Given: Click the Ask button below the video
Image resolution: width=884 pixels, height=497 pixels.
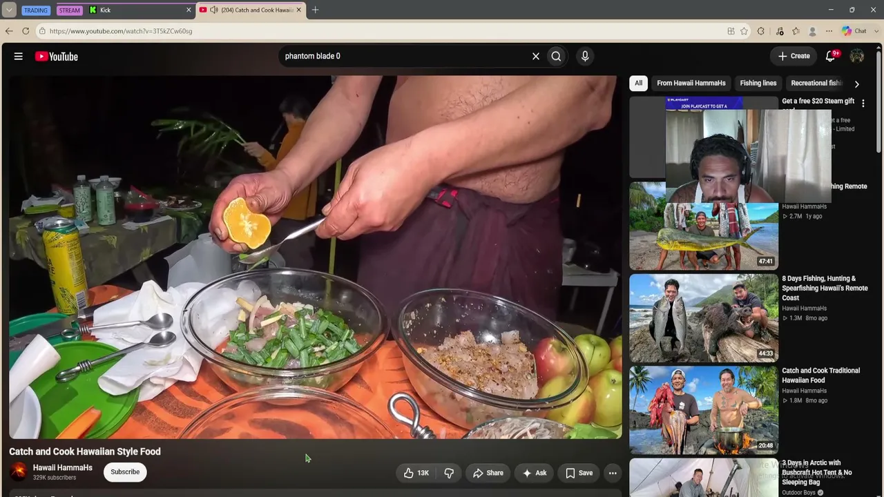Looking at the screenshot, I should (x=535, y=473).
